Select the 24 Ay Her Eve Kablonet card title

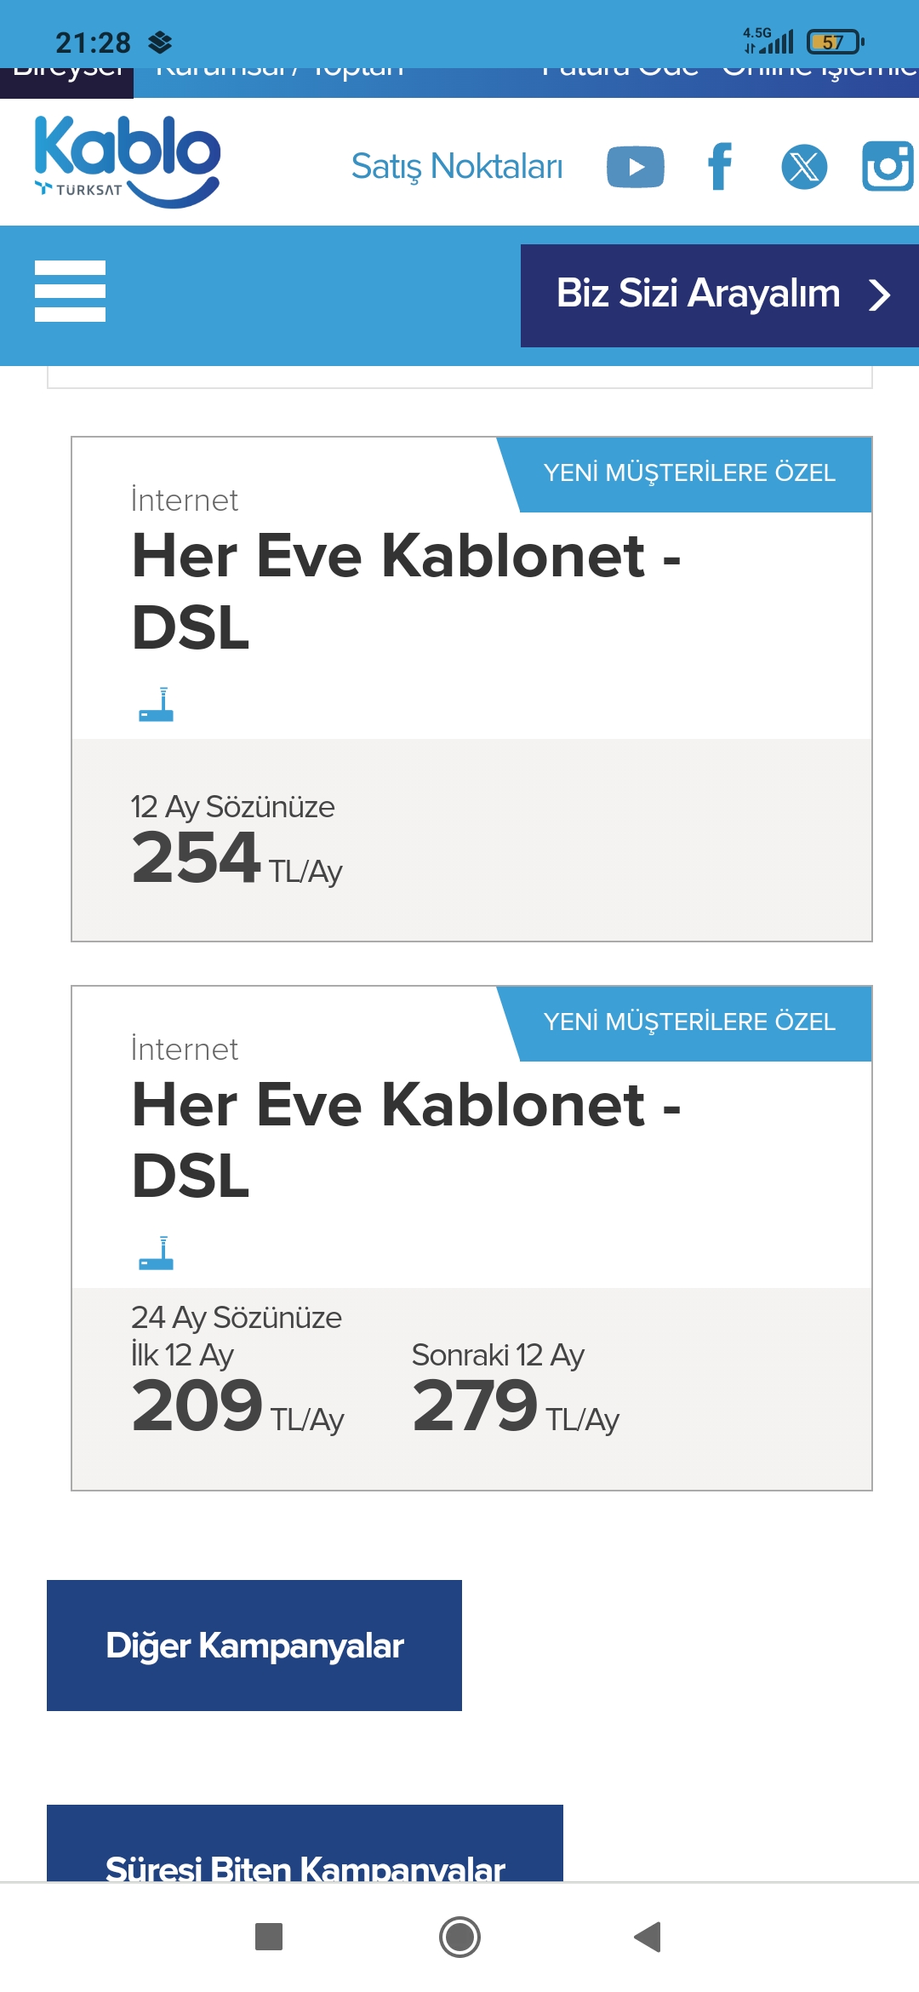(407, 1140)
